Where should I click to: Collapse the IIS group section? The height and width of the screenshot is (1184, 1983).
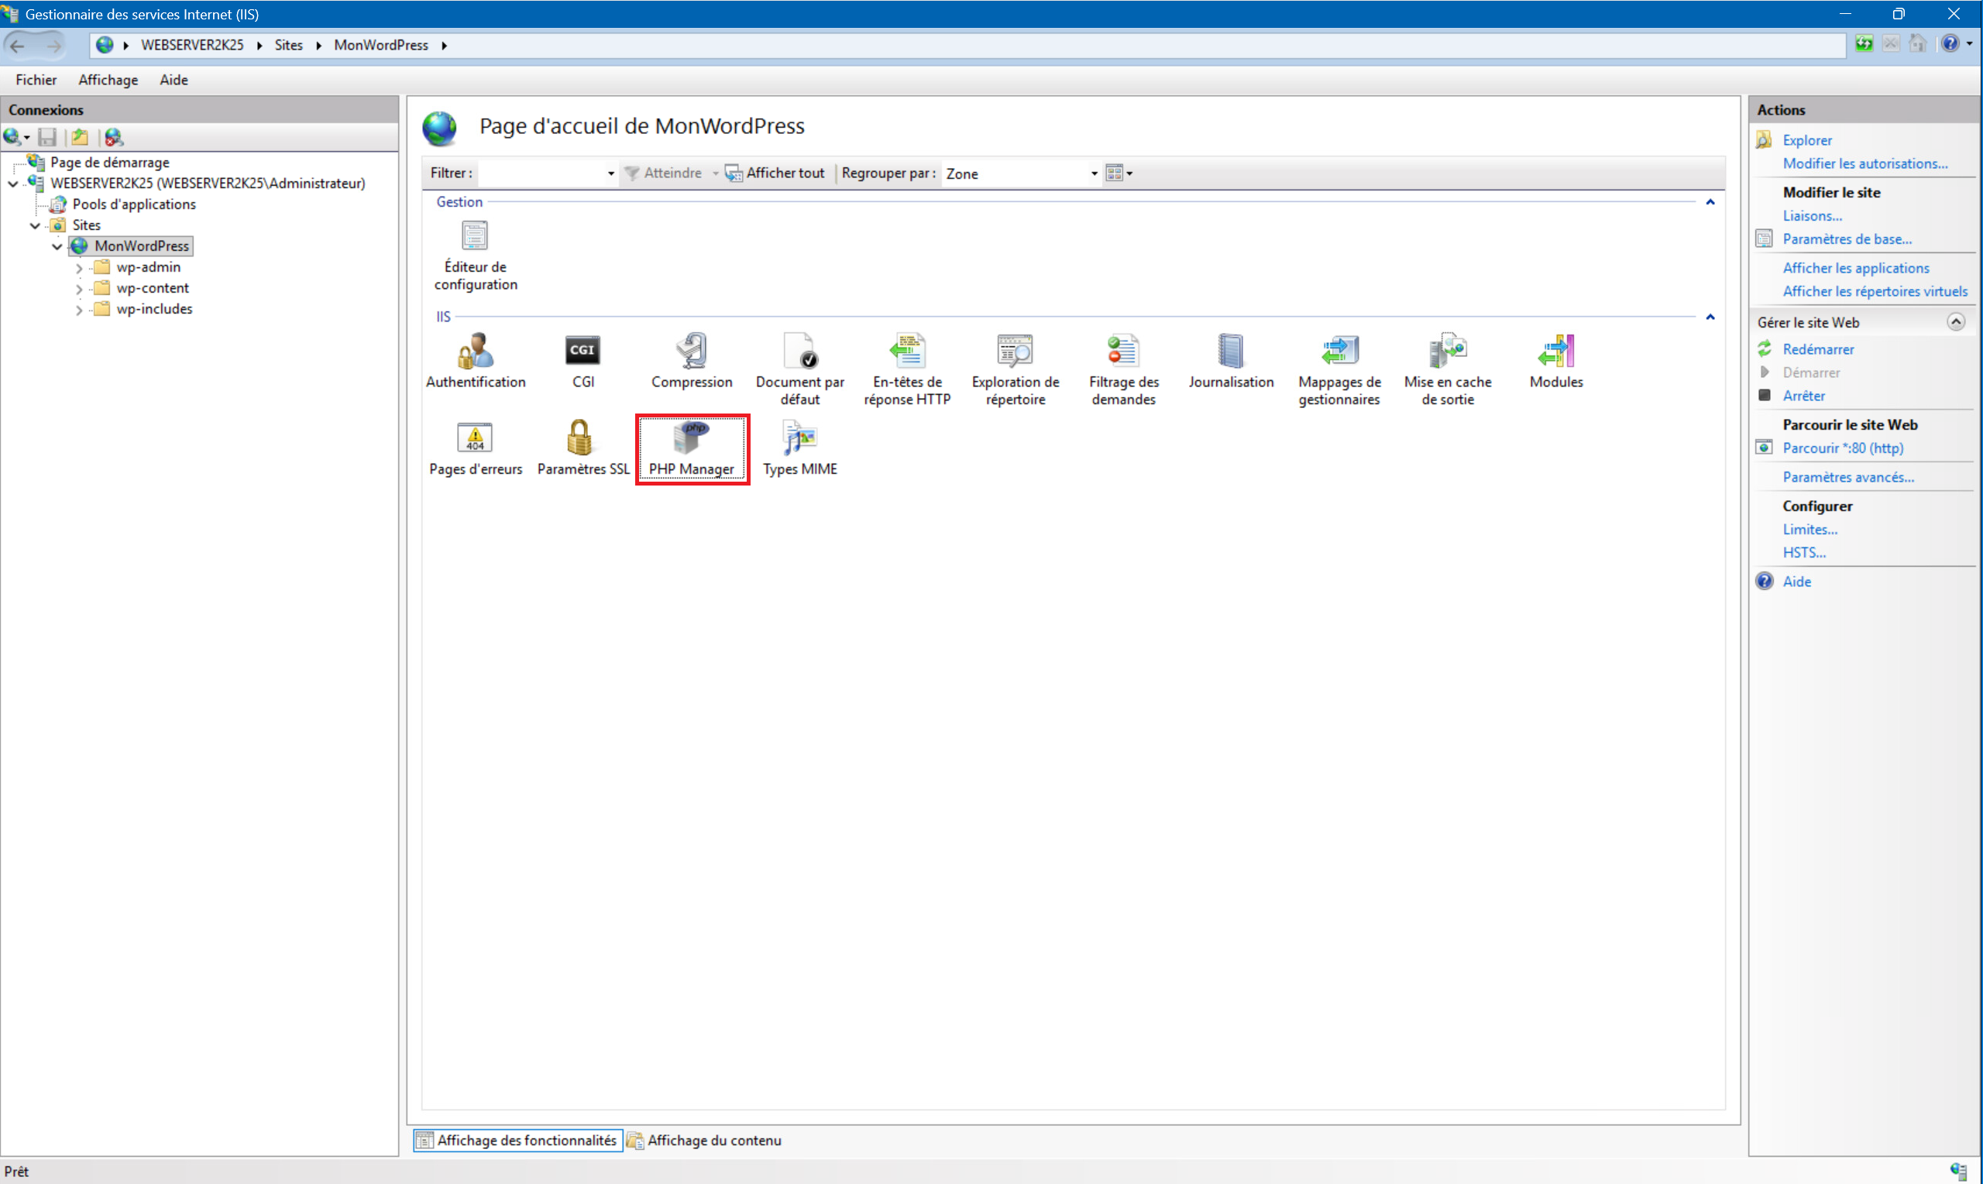coord(1710,317)
